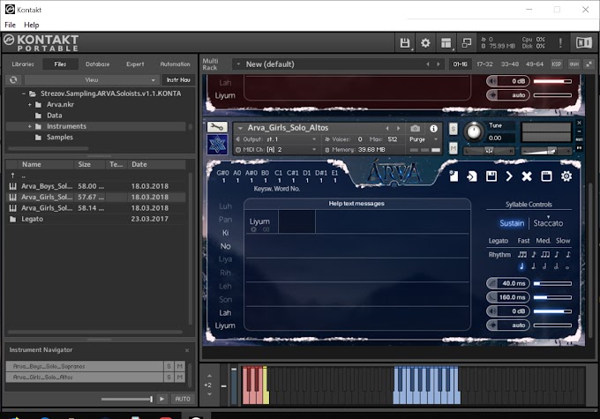Click the Tune knob
Image resolution: width=600 pixels, height=419 pixels.
click(x=474, y=131)
